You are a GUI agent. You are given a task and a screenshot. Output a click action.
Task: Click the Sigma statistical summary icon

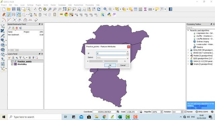click(x=145, y=9)
